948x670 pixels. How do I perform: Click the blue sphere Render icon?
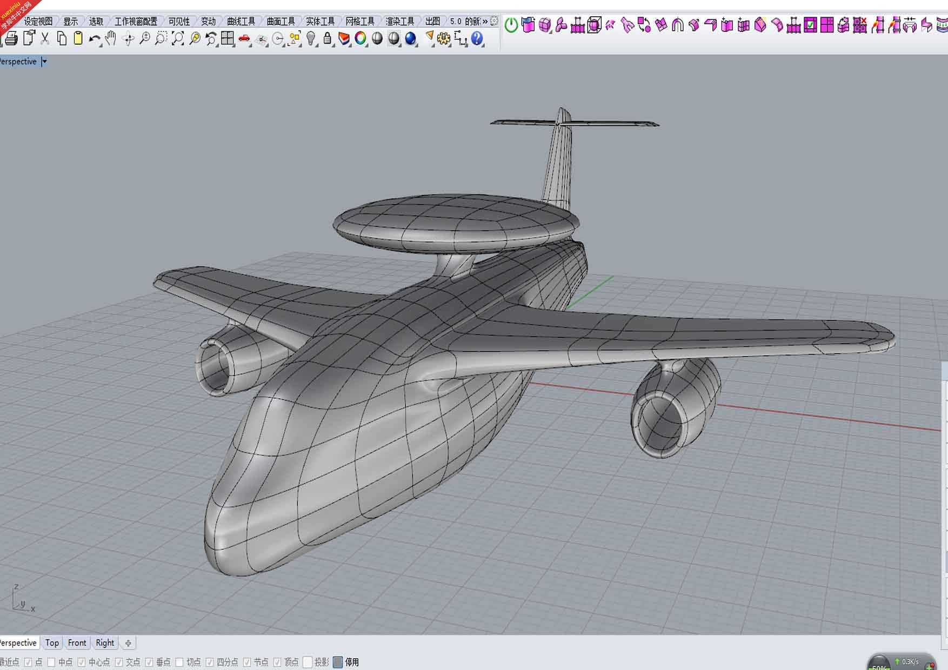pyautogui.click(x=410, y=38)
